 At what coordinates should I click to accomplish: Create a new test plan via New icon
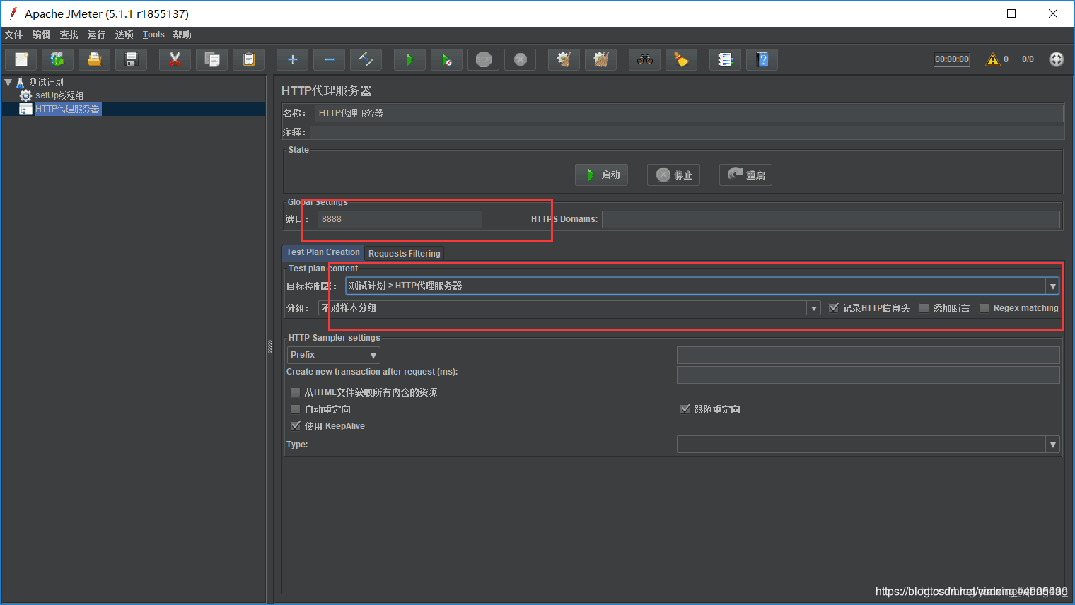point(21,59)
